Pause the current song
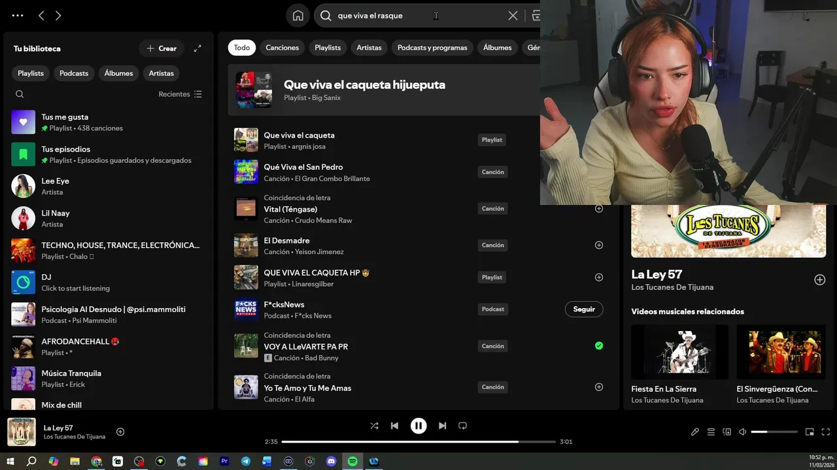This screenshot has height=470, width=837. tap(418, 426)
